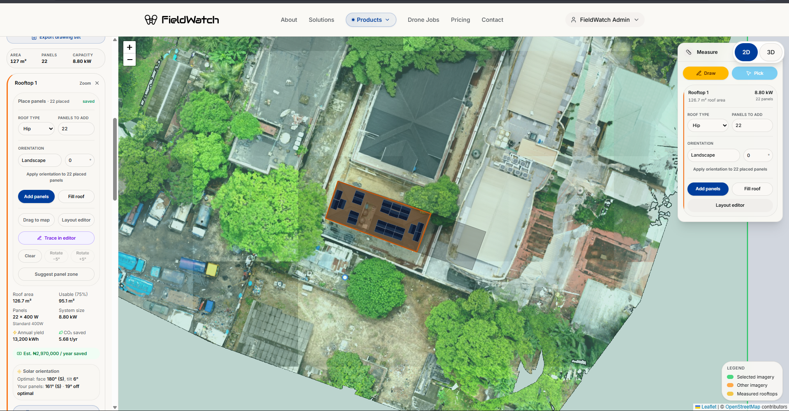Click left orientation angle input field

(x=79, y=160)
